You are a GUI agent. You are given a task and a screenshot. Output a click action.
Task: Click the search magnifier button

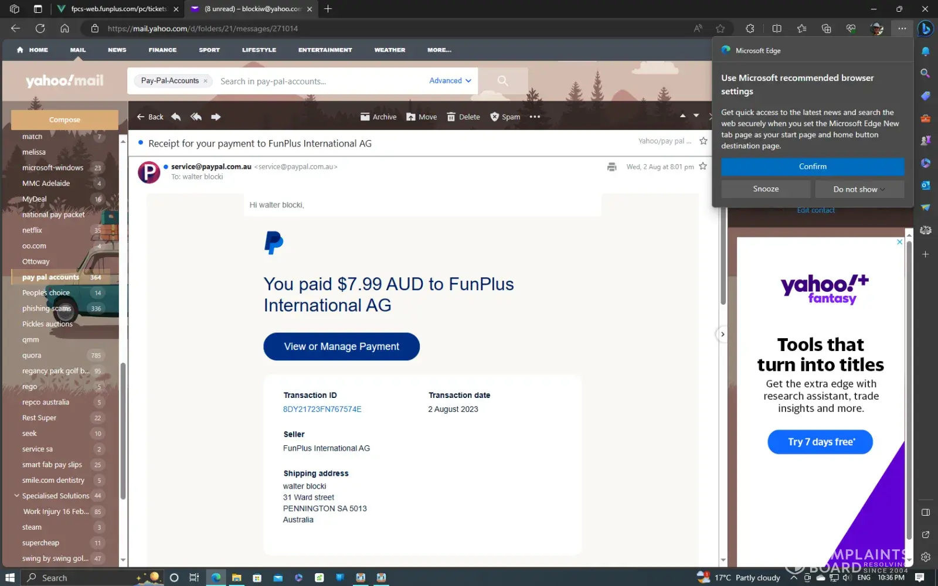(x=502, y=81)
